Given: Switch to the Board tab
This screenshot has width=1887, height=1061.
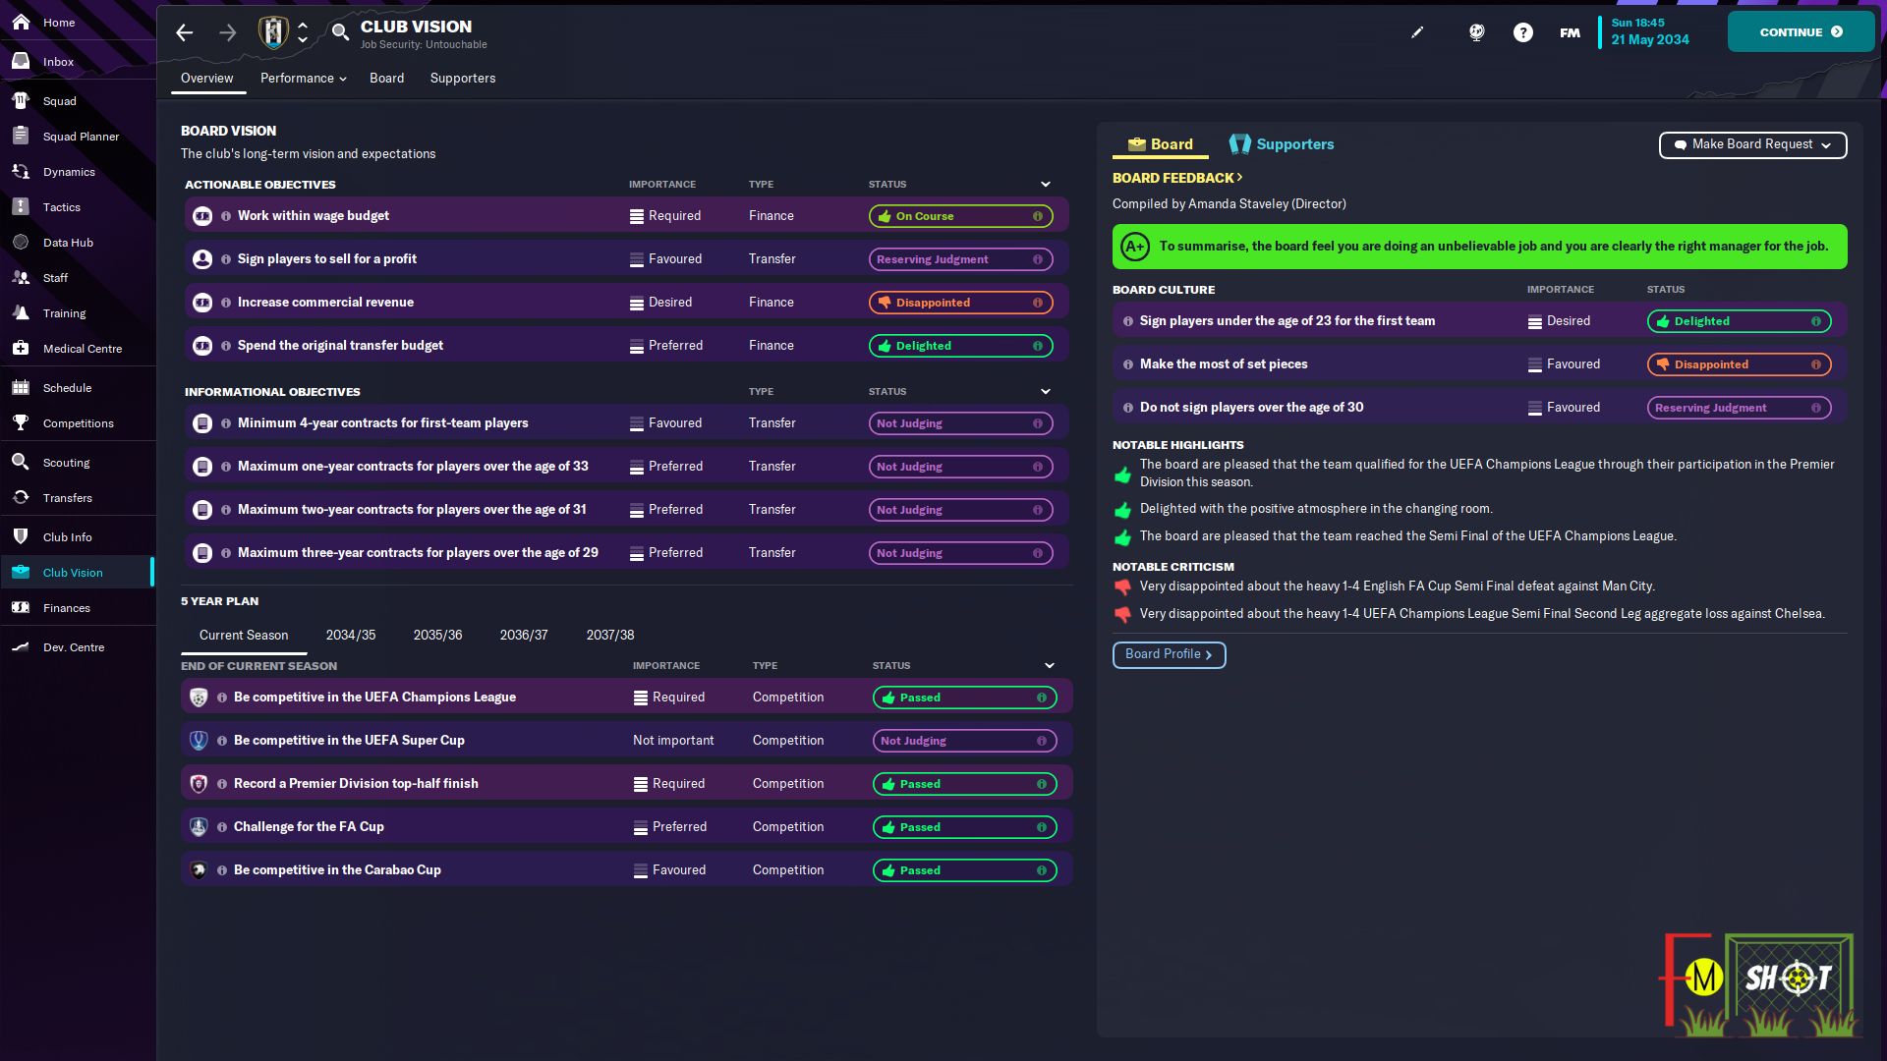Looking at the screenshot, I should (386, 79).
